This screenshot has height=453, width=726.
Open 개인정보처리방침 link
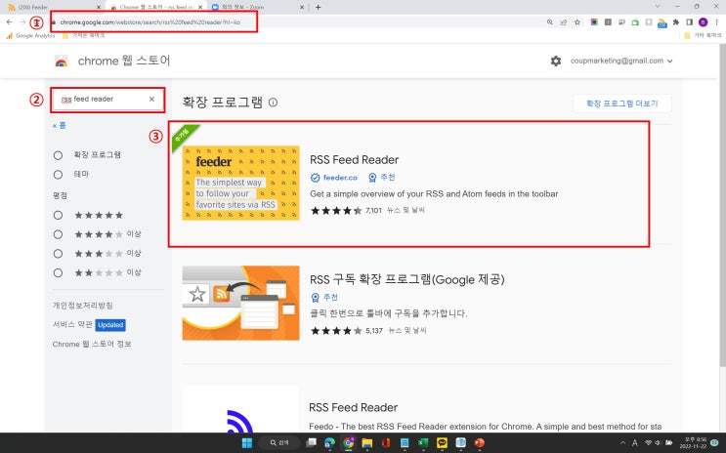pyautogui.click(x=82, y=306)
